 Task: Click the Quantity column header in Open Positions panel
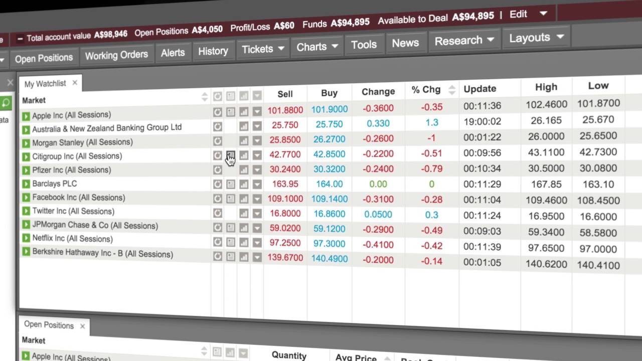click(x=289, y=355)
